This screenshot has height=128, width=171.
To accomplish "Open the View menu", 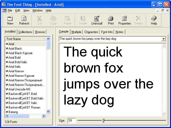I will click(x=26, y=10).
